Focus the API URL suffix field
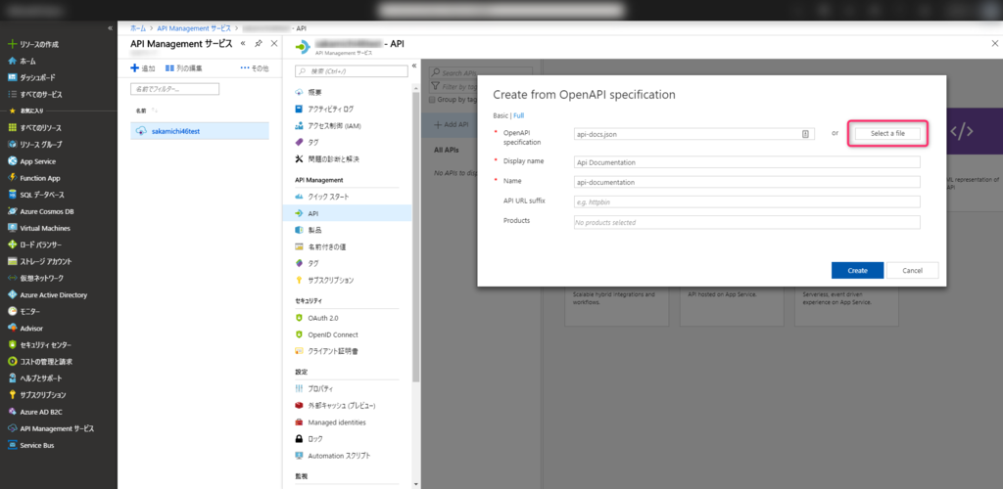The image size is (1003, 489). coord(747,201)
